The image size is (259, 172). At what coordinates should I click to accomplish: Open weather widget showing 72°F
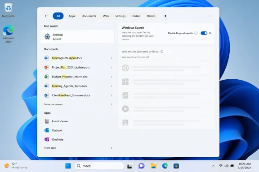[16, 166]
